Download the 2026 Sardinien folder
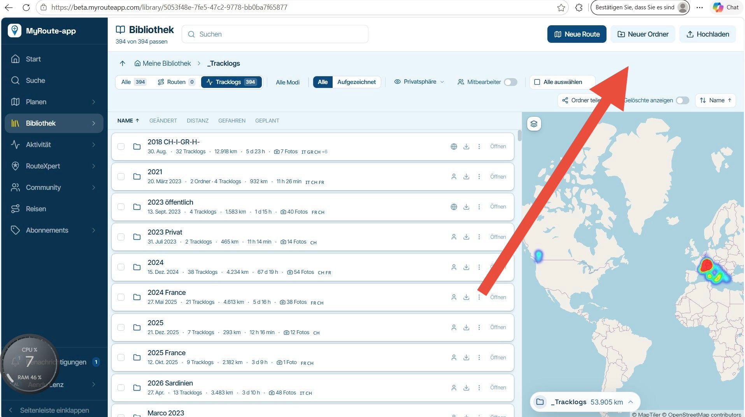Image resolution: width=745 pixels, height=417 pixels. click(x=466, y=388)
